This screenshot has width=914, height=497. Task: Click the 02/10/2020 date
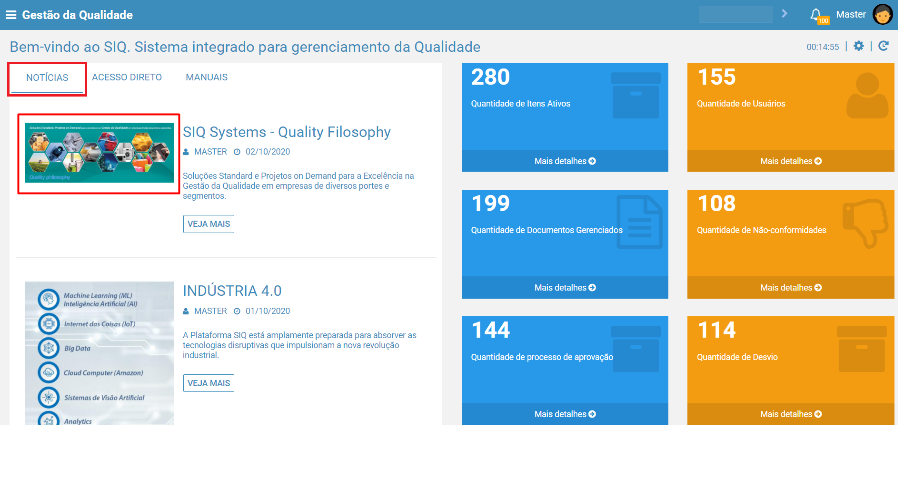coord(268,152)
